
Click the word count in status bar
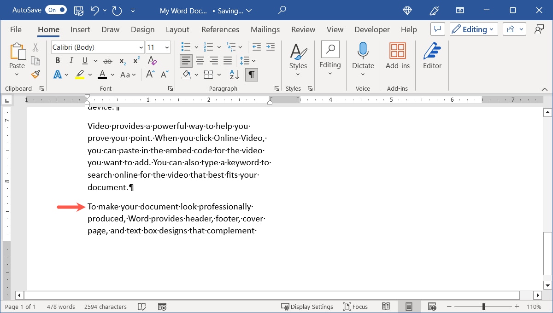[61, 306]
